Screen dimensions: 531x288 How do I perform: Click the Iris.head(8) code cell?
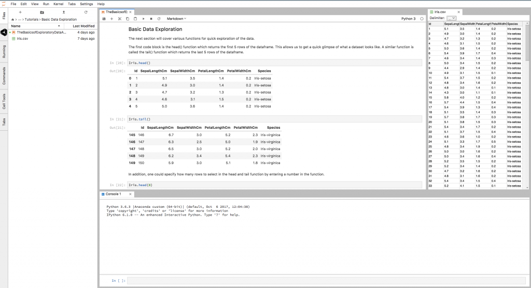275,185
